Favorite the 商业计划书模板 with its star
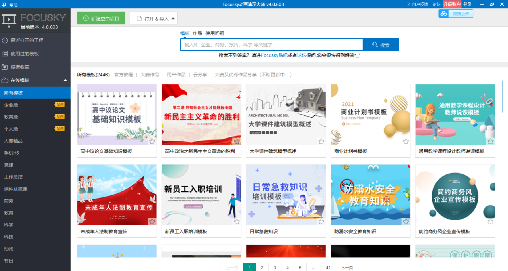This screenshot has width=508, height=271. pyautogui.click(x=406, y=142)
